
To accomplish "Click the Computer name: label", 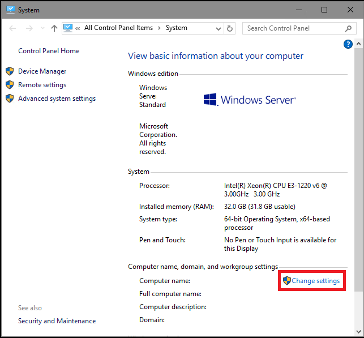I will [165, 281].
